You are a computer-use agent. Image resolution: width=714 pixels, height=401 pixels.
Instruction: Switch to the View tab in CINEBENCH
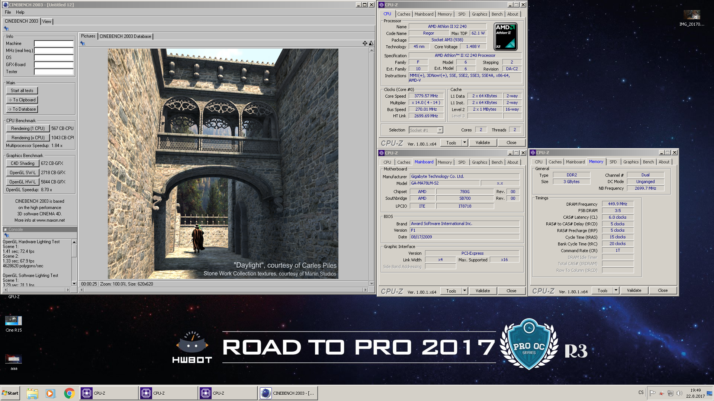47,22
